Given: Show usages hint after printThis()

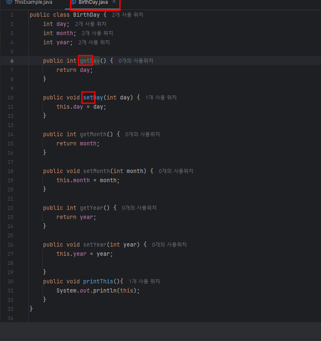Looking at the screenshot, I should (144, 281).
